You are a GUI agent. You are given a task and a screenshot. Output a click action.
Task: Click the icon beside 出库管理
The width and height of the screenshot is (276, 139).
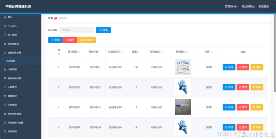5,69
